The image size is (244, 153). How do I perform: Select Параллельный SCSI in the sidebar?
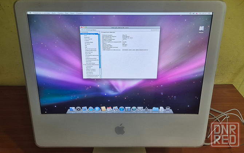pyautogui.click(x=91, y=58)
